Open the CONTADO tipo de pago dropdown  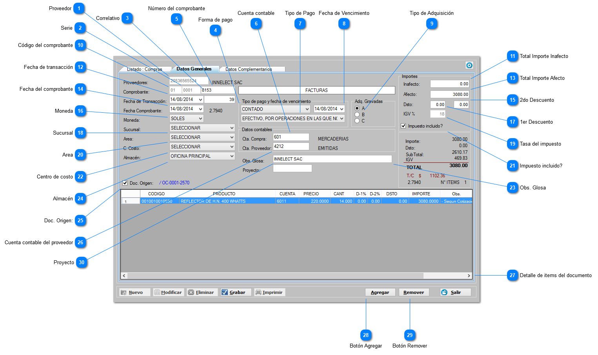pos(307,109)
